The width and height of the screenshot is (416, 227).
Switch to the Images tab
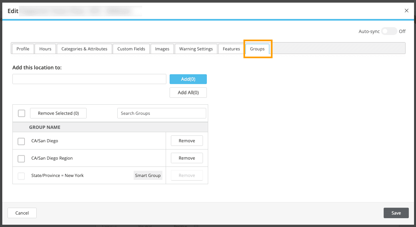162,49
